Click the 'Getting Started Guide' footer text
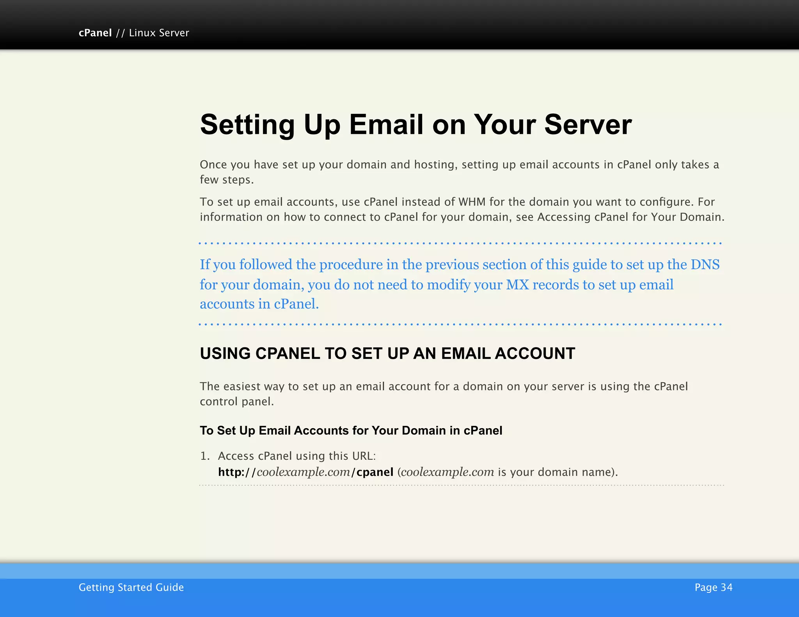Screen dimensions: 799x617 coord(131,587)
